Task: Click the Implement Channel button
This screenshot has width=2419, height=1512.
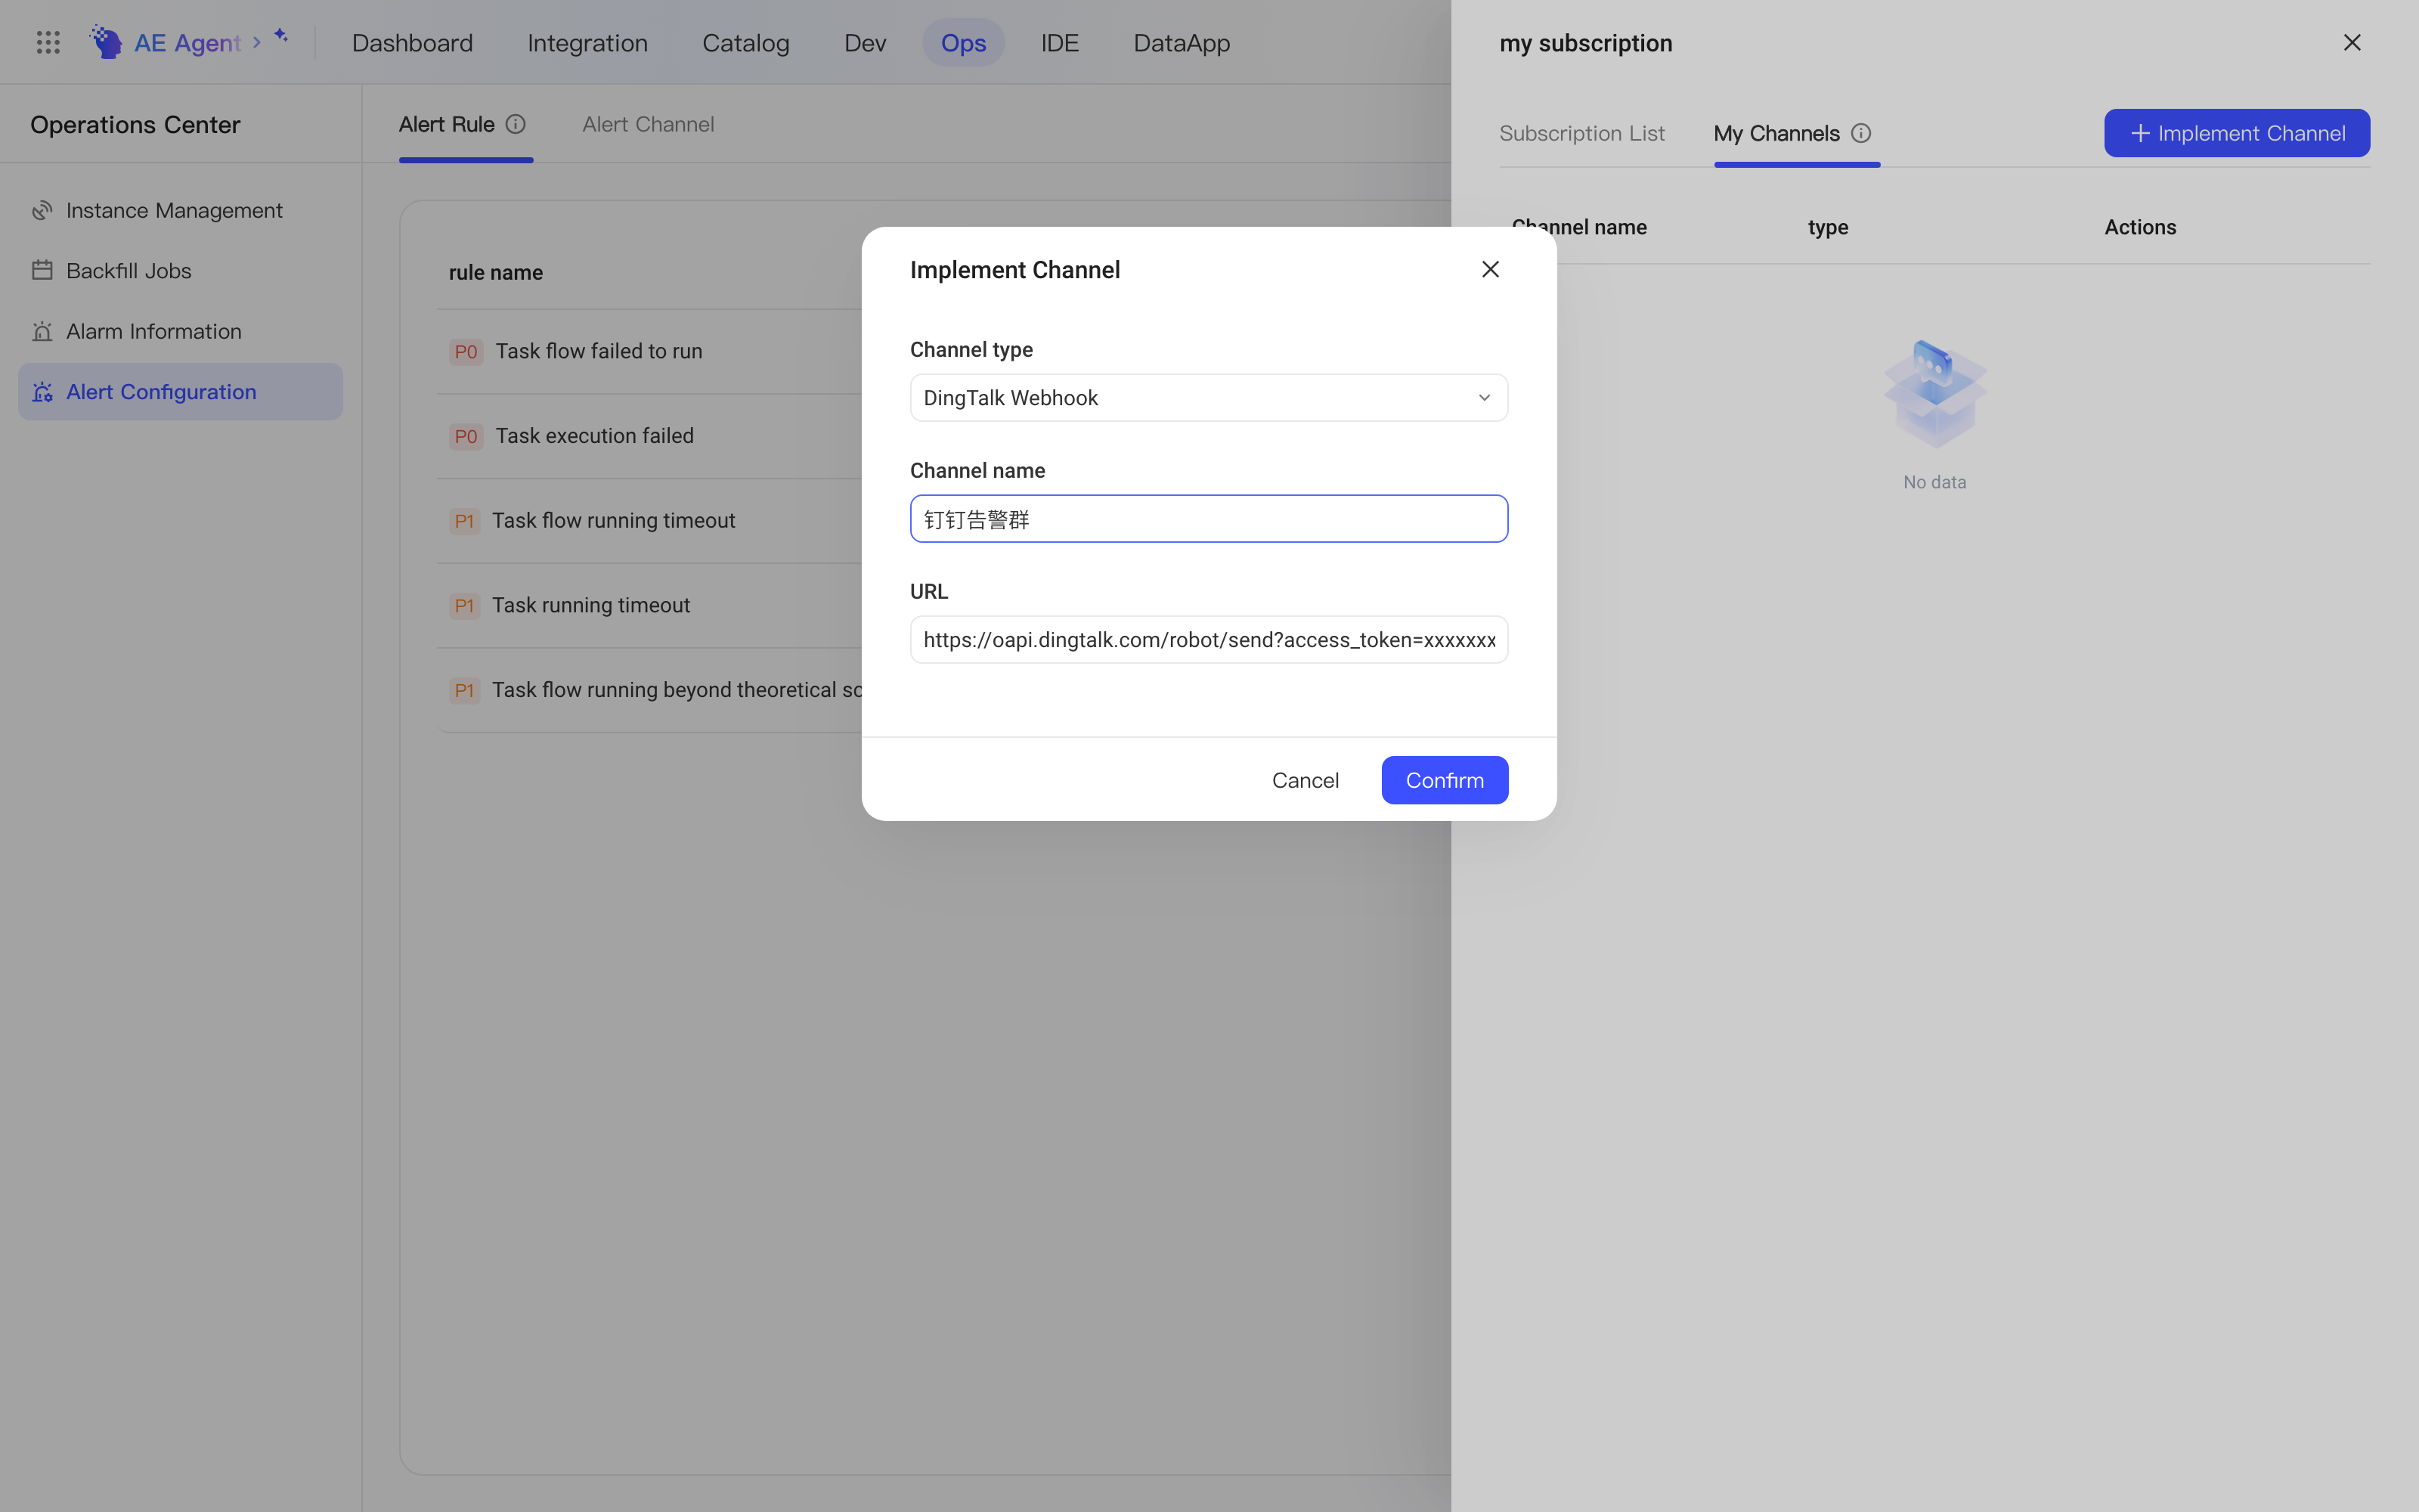Action: [x=2237, y=133]
